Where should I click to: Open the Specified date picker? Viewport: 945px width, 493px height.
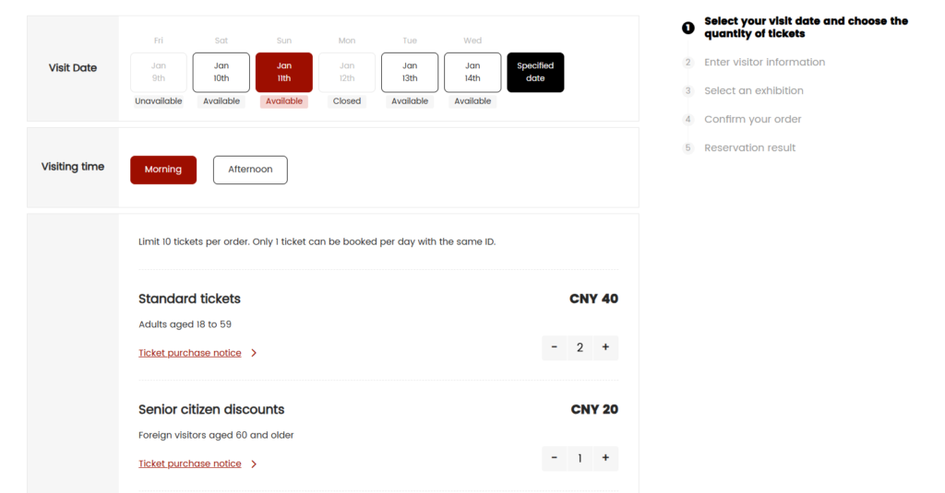pyautogui.click(x=535, y=72)
